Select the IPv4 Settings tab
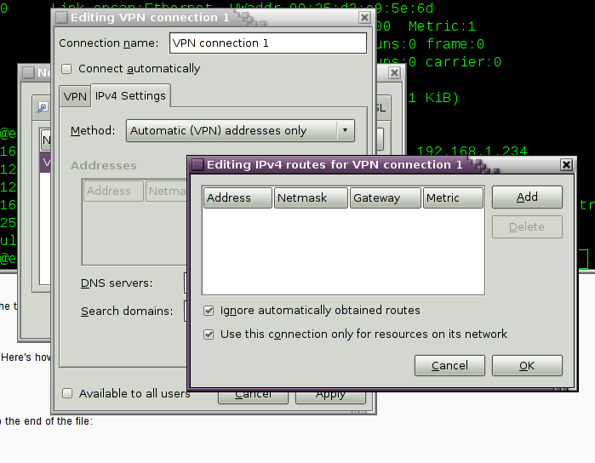Screen dimensions: 595x463 click(x=130, y=95)
